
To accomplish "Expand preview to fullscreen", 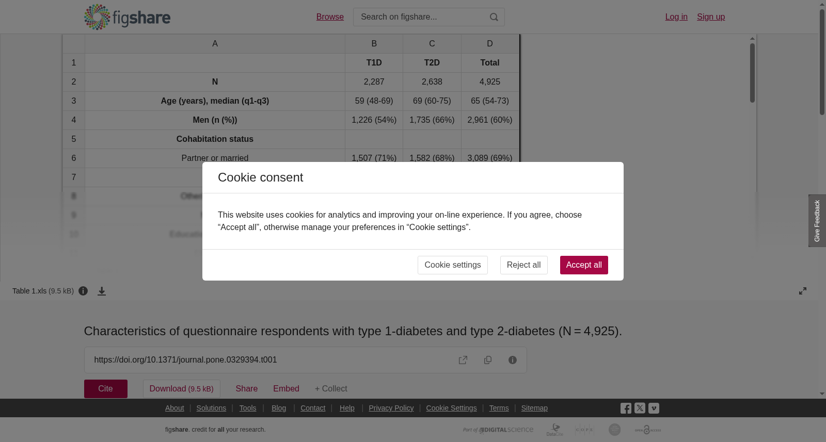I will pos(803,291).
